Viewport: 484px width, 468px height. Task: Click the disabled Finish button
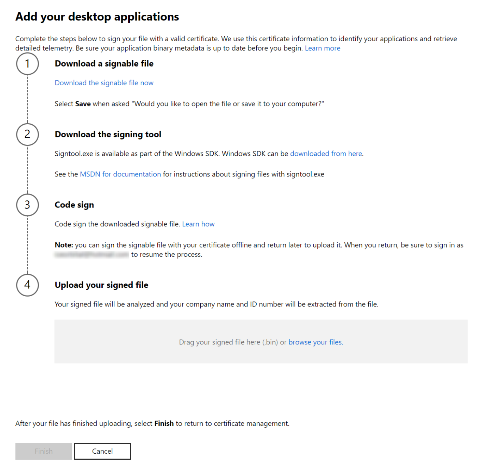pyautogui.click(x=43, y=451)
